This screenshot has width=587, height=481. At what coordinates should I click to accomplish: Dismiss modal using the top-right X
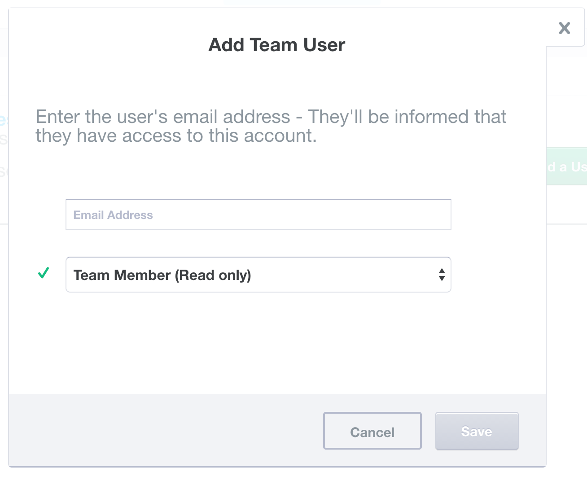pos(564,28)
